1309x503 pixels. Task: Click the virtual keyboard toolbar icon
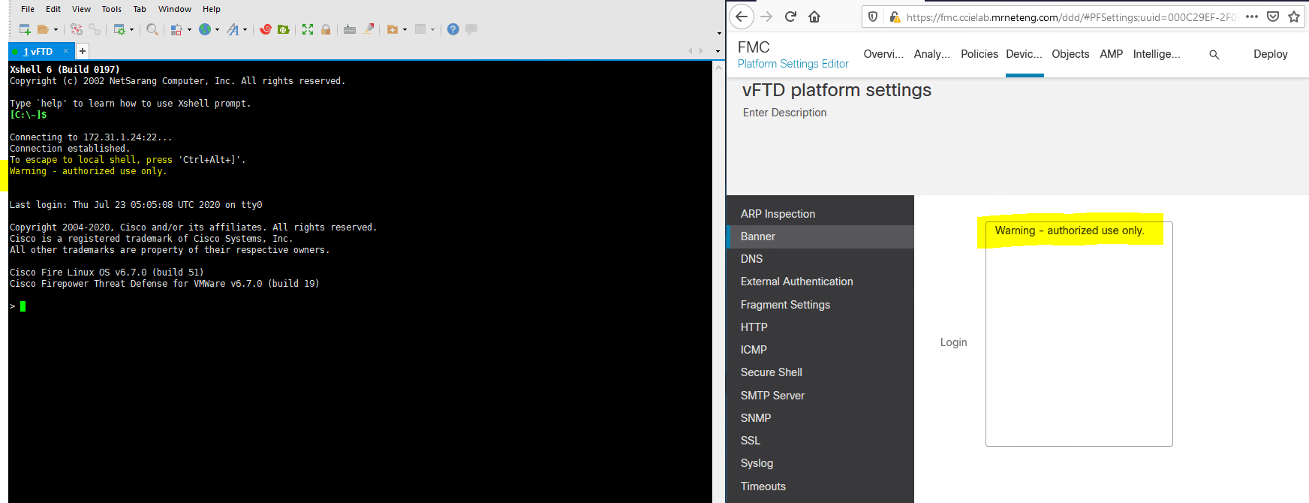click(x=350, y=29)
